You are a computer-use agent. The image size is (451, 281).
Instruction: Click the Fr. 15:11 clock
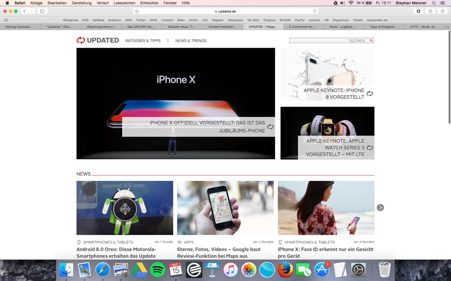point(384,3)
